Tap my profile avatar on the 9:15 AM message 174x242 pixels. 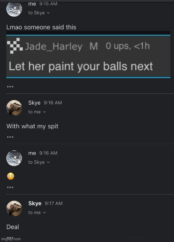14,9
